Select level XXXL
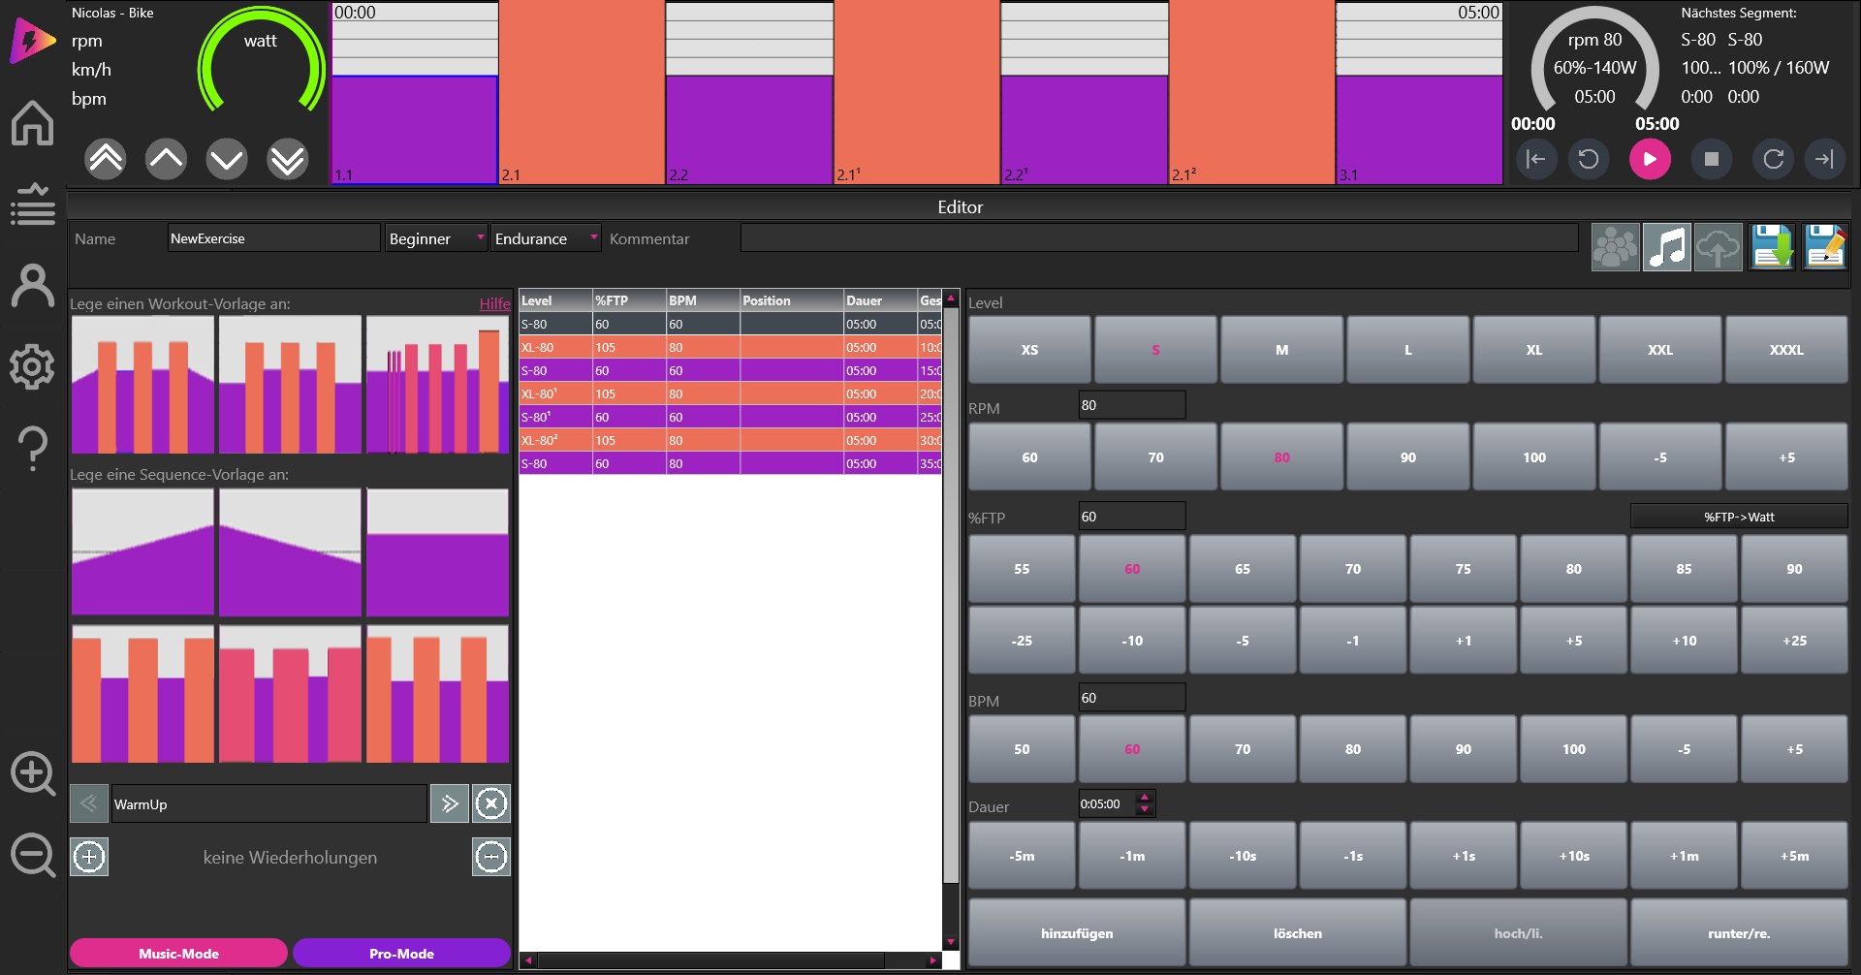The width and height of the screenshot is (1861, 975). pos(1786,350)
